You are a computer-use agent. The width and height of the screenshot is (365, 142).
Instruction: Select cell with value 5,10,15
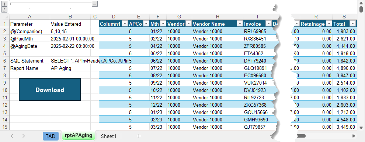click(70, 31)
